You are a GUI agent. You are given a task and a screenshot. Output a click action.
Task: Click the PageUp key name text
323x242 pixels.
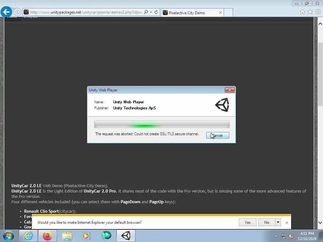point(156,202)
